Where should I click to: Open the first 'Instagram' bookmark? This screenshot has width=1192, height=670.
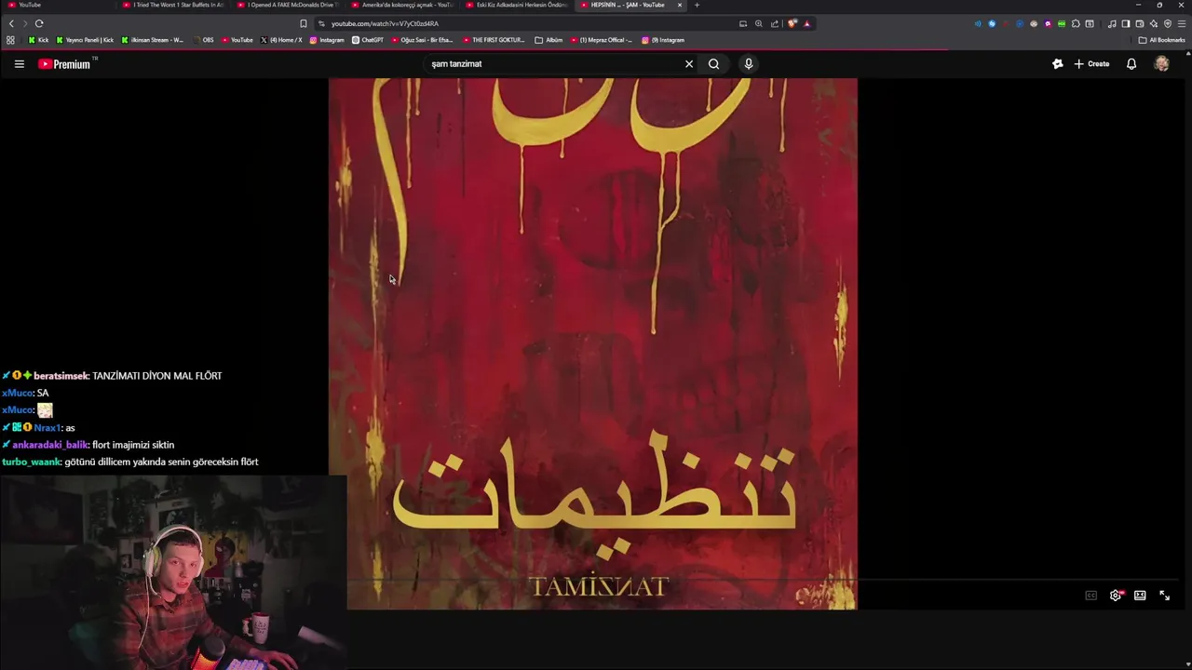point(327,40)
